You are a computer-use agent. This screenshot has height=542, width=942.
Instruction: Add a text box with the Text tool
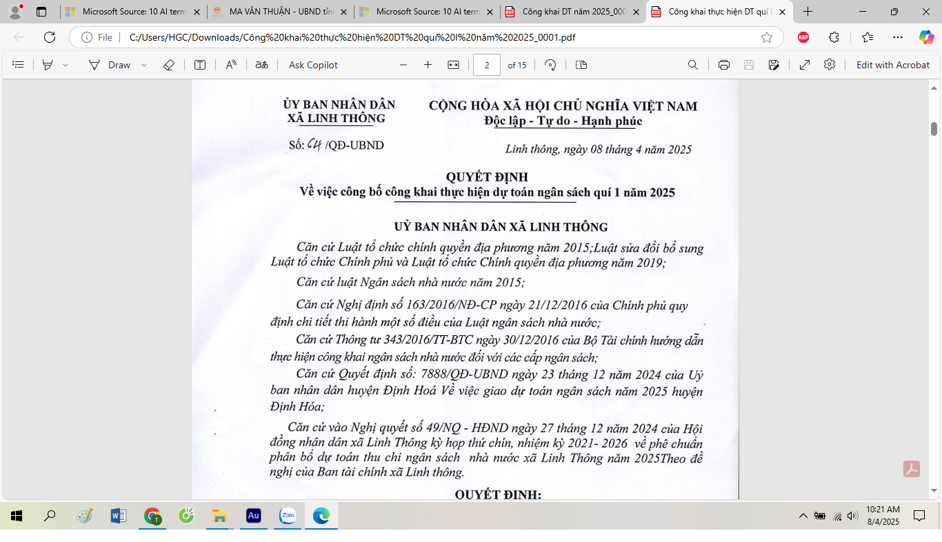click(x=200, y=65)
